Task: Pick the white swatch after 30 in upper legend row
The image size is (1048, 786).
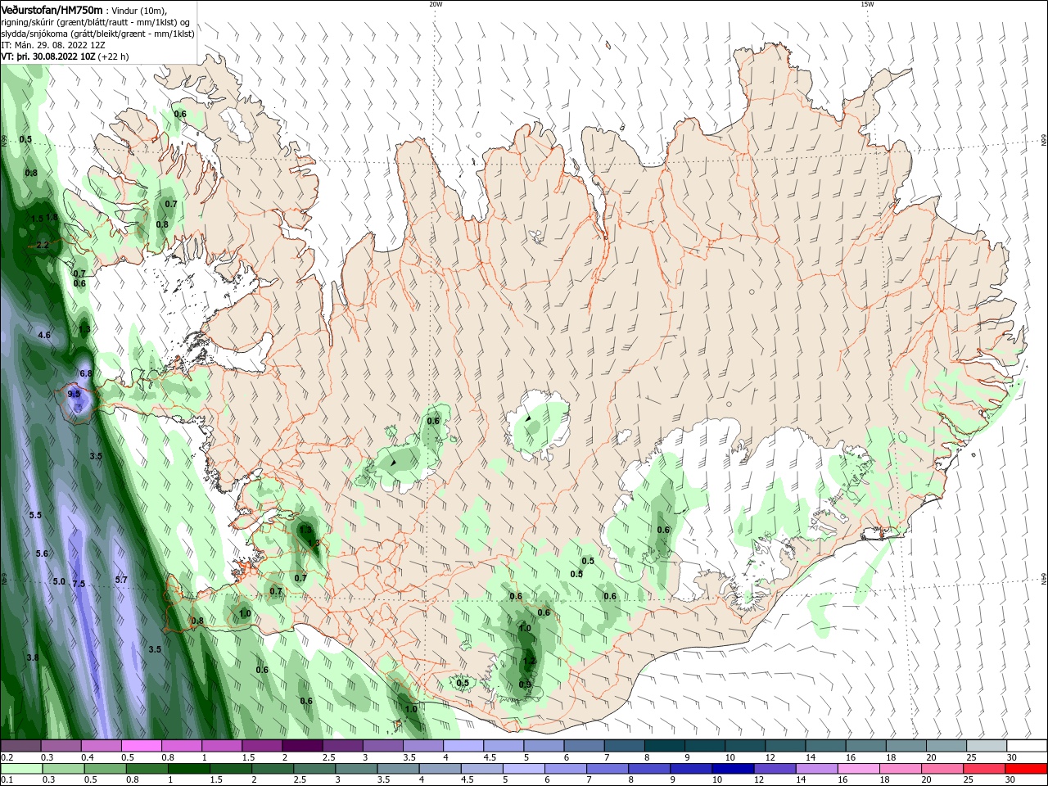Action: click(x=1026, y=746)
